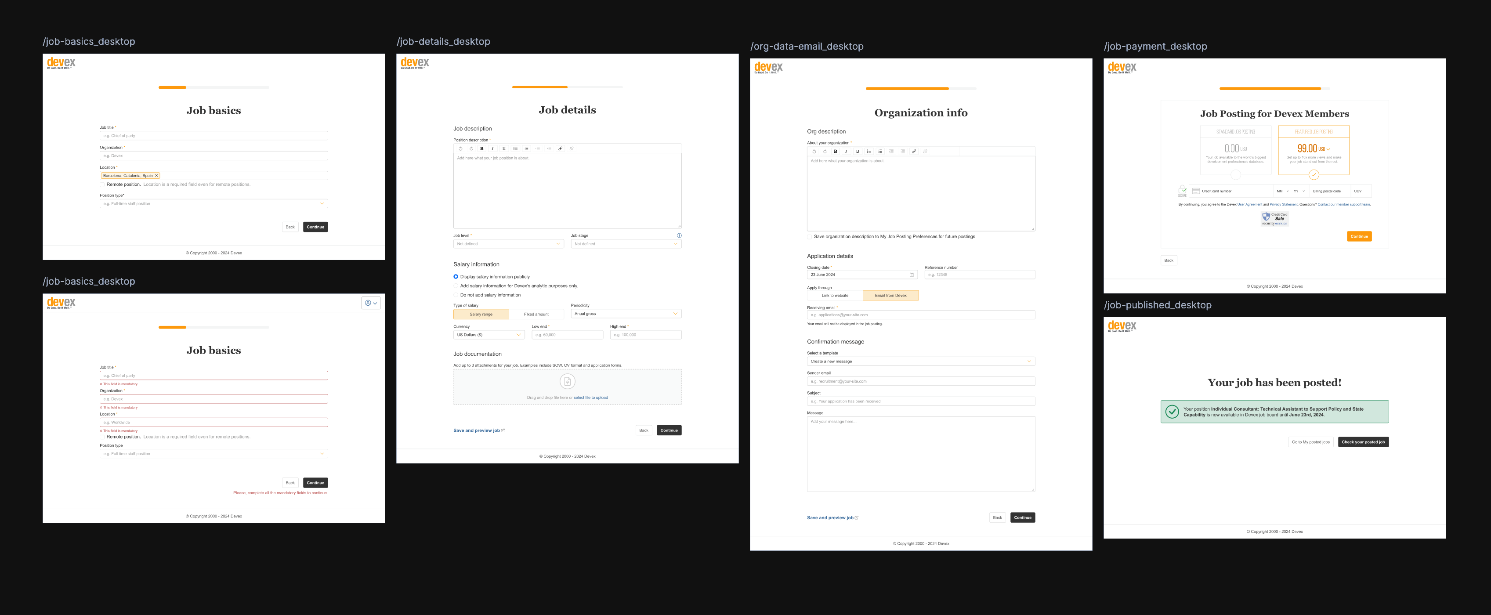Insert a bulleted list in position description
Viewport: 1491px width, 615px height.
[516, 148]
